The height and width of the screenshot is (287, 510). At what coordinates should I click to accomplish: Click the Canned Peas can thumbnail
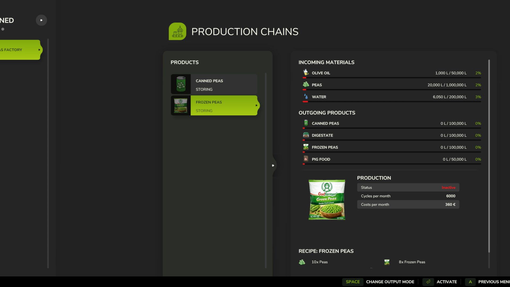pos(181,84)
